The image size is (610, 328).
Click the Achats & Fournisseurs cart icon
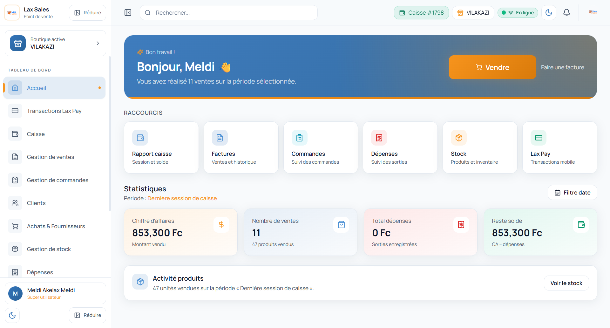tap(15, 226)
